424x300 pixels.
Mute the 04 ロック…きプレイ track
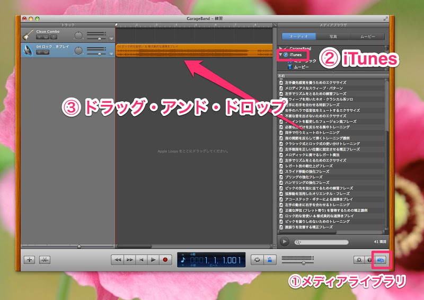pos(39,52)
